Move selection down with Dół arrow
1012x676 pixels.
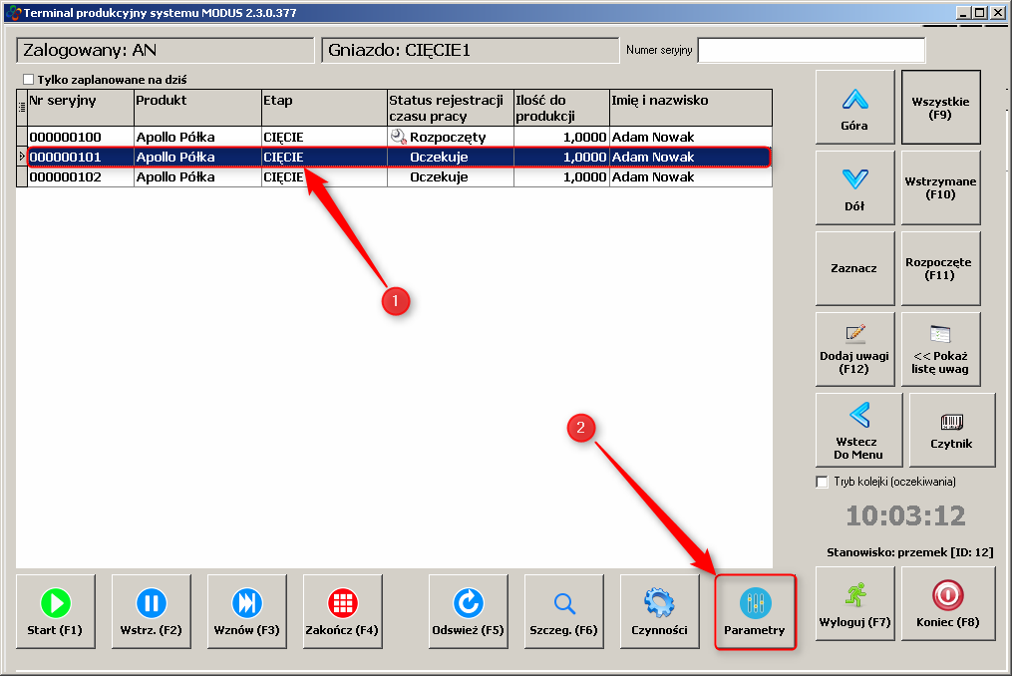coord(854,188)
